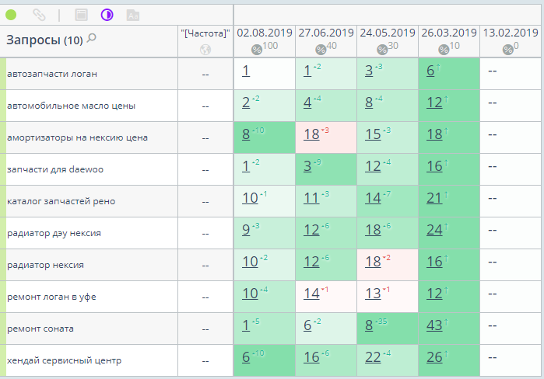This screenshot has height=379, width=544.
Task: Click the green status circle icon
Action: coord(11,15)
